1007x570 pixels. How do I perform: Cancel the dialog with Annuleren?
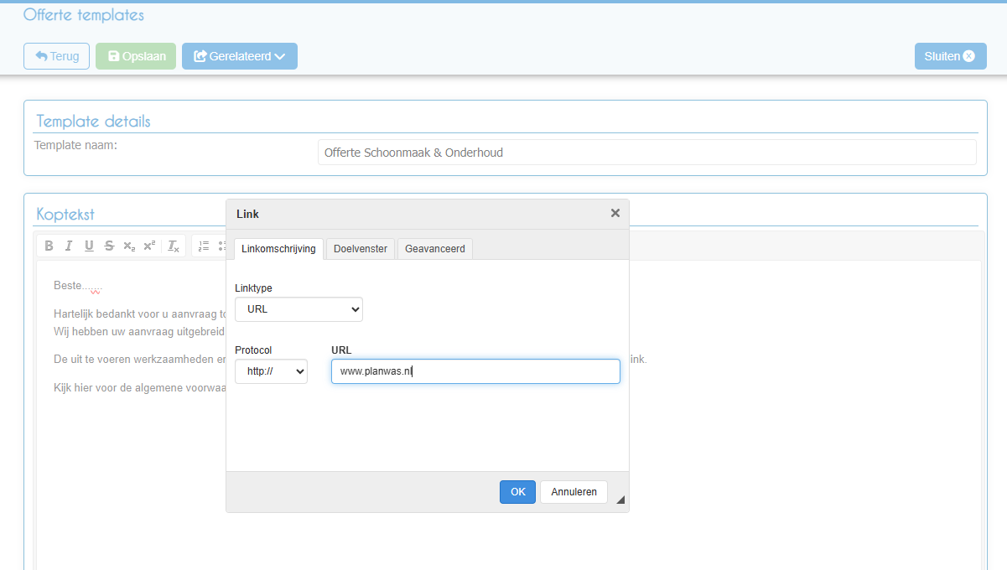click(574, 492)
